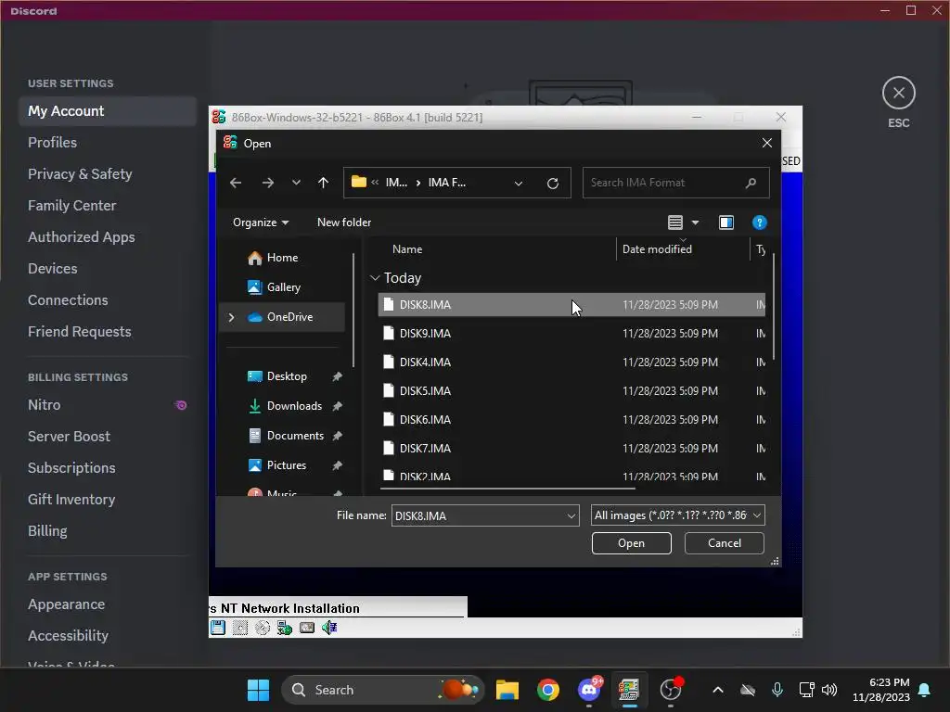Screen dimensions: 950x712
Task: Refresh the IMA Format folder listing
Action: pos(553,184)
